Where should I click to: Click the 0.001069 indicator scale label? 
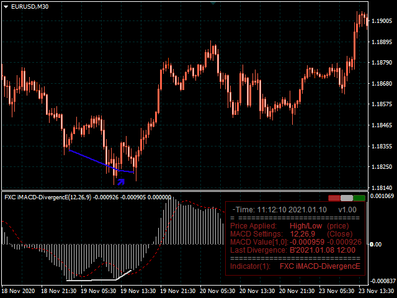[382, 196]
